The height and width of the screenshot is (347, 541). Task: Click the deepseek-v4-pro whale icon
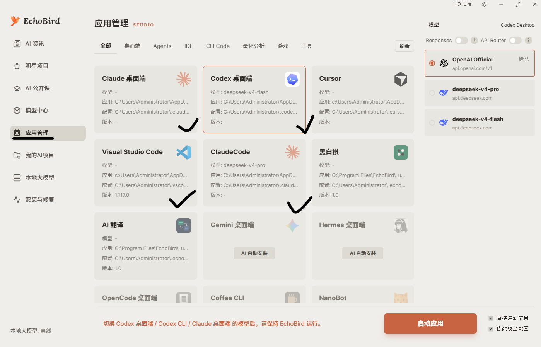pyautogui.click(x=444, y=93)
